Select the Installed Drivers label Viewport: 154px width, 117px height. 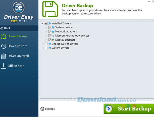pos(61,23)
